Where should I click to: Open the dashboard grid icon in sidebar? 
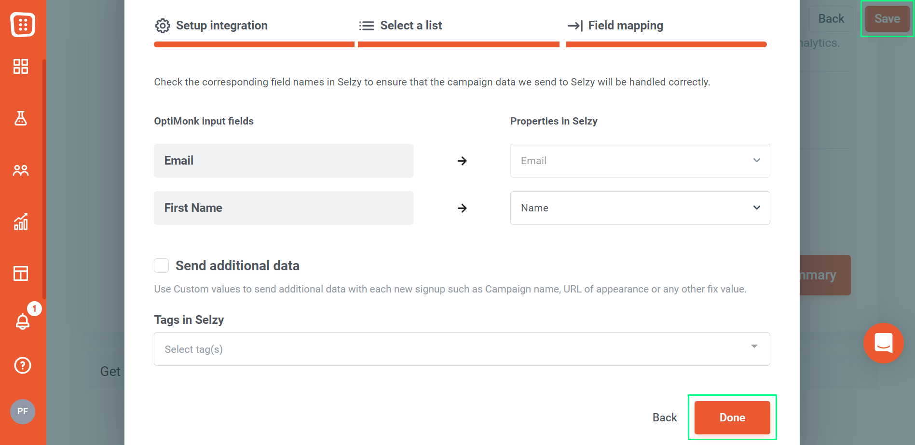(21, 66)
